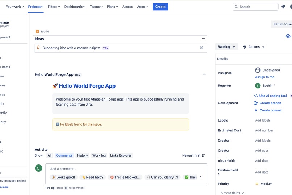Click Add labels in the Labels field
The height and width of the screenshot is (195, 292).
click(263, 120)
